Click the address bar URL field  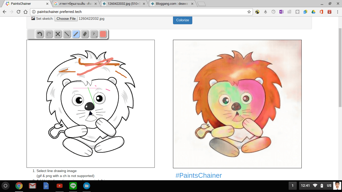[141, 12]
